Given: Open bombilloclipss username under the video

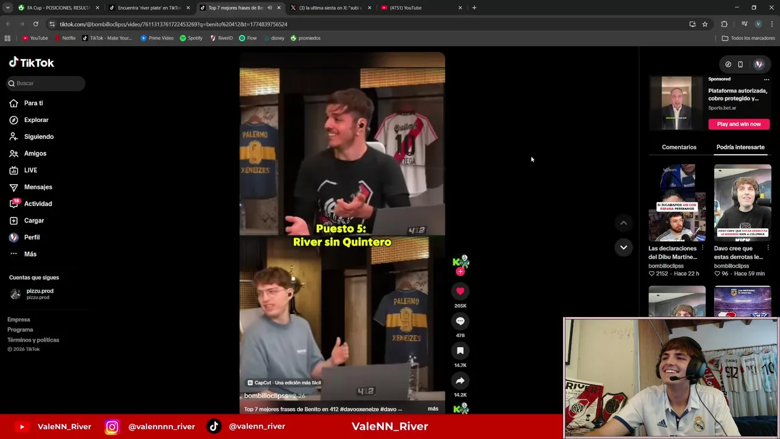Looking at the screenshot, I should 266,396.
